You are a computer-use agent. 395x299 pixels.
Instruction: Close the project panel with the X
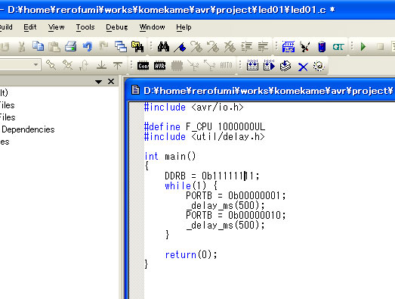pos(111,81)
